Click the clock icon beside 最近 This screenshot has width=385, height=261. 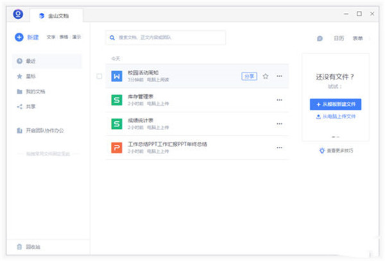pyautogui.click(x=19, y=61)
